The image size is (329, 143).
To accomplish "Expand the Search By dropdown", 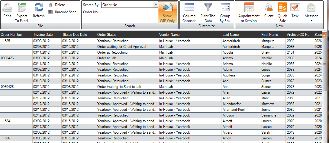I will click(155, 5).
